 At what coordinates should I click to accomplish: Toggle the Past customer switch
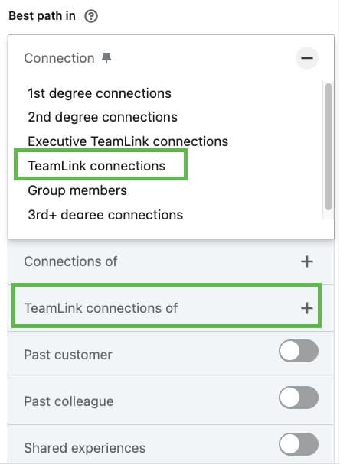(299, 351)
